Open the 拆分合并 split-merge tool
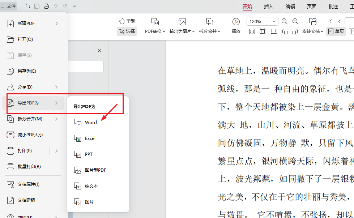The width and height of the screenshot is (354, 218). coord(209,25)
